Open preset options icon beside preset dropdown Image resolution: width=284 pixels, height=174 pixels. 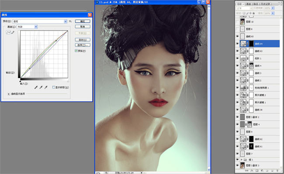pyautogui.click(x=70, y=21)
